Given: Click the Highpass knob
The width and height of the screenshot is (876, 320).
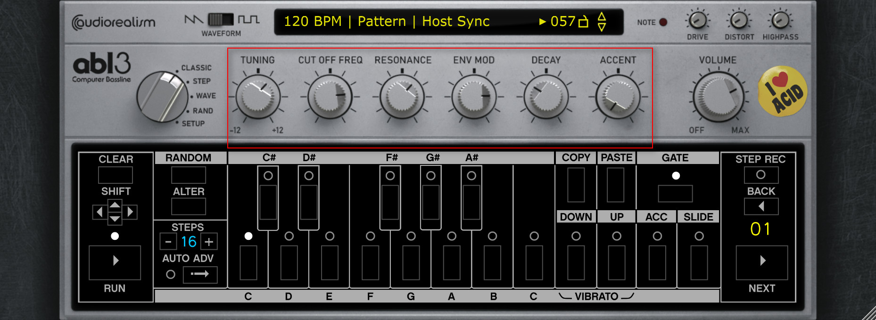Looking at the screenshot, I should pos(780,20).
